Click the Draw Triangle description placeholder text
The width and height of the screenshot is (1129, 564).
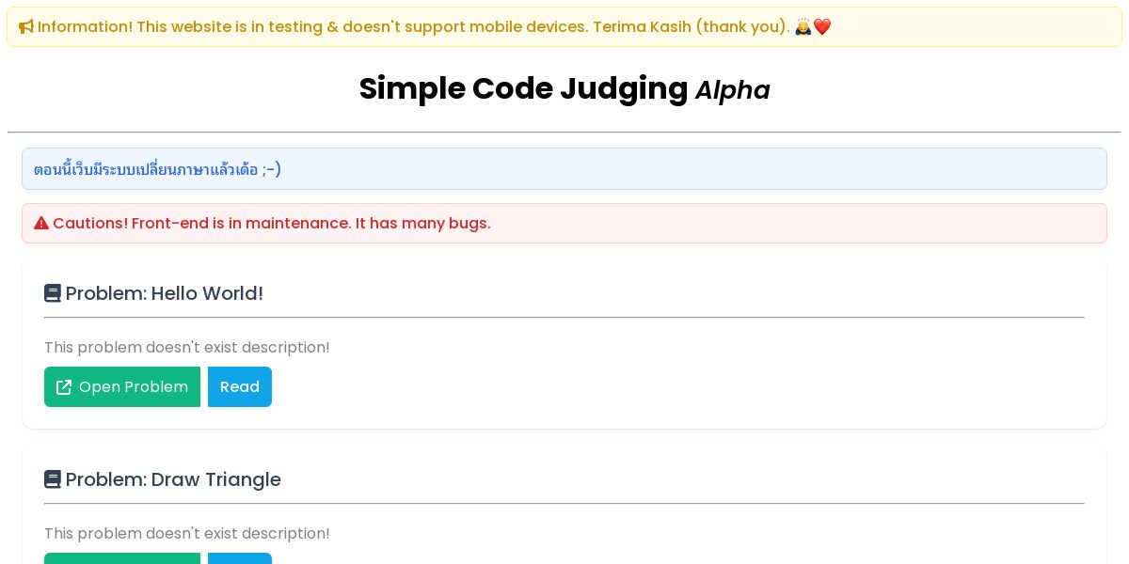coord(187,534)
